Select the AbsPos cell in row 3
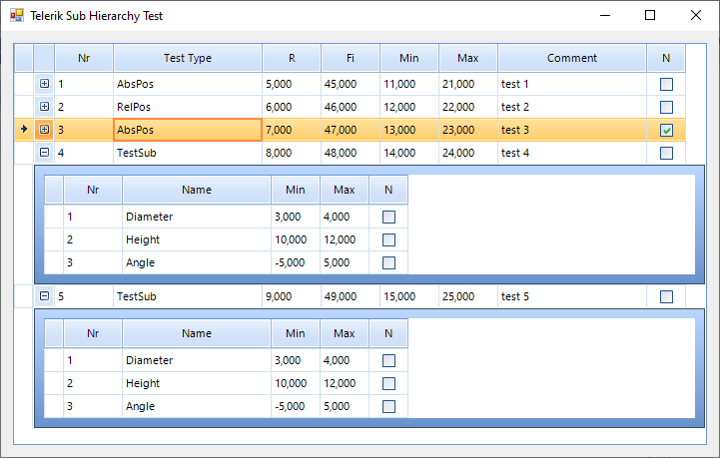This screenshot has height=458, width=720. click(x=188, y=130)
